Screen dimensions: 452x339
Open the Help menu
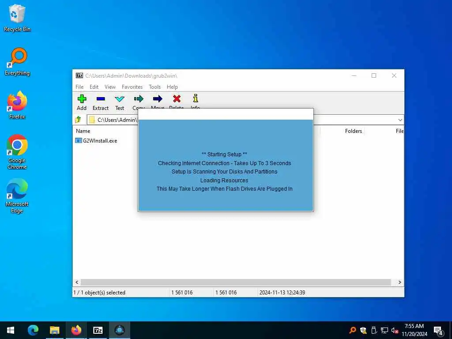coord(173,87)
